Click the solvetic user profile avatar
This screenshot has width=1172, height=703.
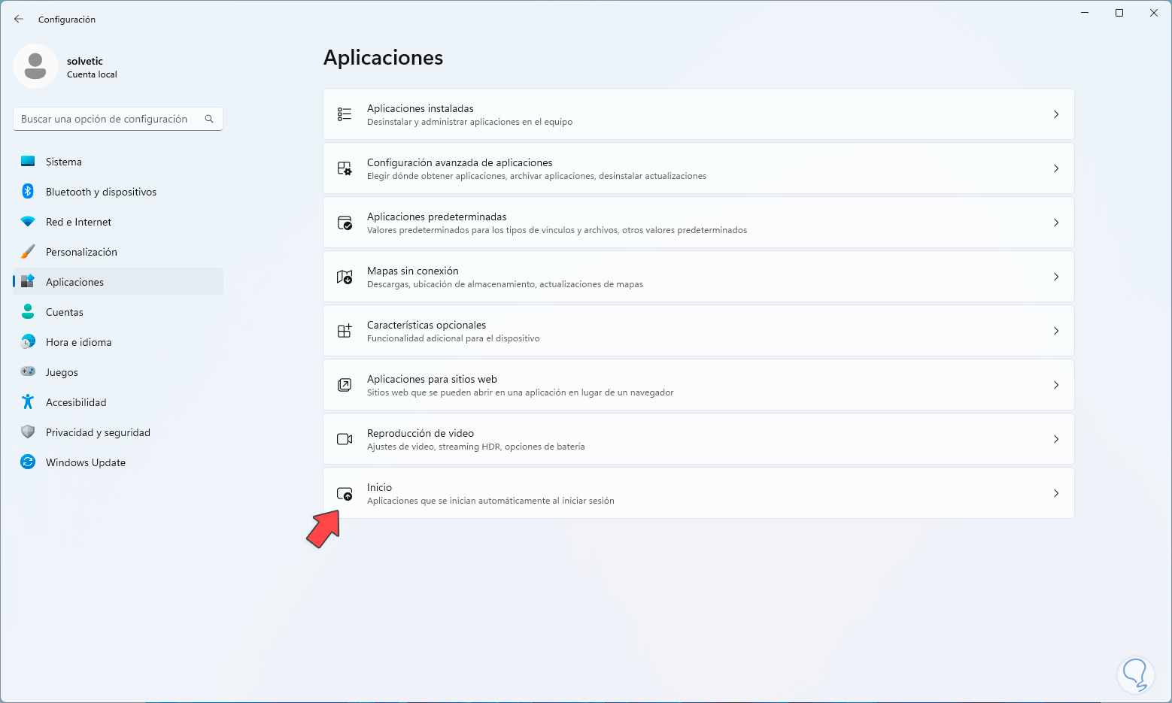click(35, 66)
